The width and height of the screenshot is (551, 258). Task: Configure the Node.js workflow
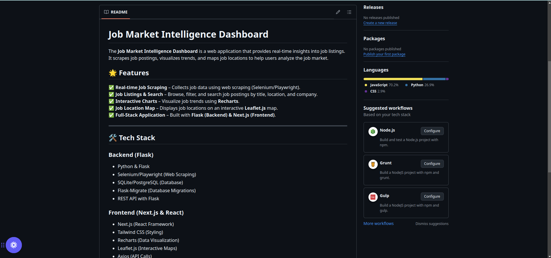(x=432, y=131)
